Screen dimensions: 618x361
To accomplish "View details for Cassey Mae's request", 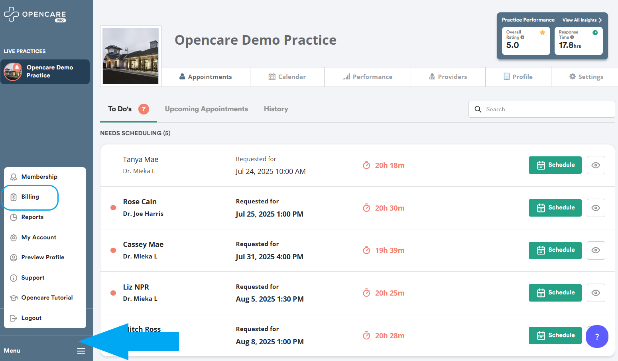I will click(x=596, y=251).
